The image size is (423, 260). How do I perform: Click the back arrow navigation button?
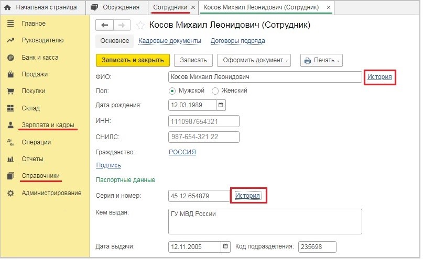click(104, 25)
